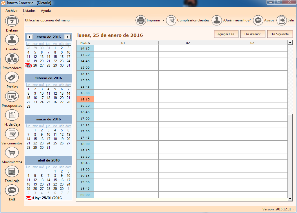This screenshot has width=297, height=213.
Task: Go to previous month in calendar
Action: point(30,37)
